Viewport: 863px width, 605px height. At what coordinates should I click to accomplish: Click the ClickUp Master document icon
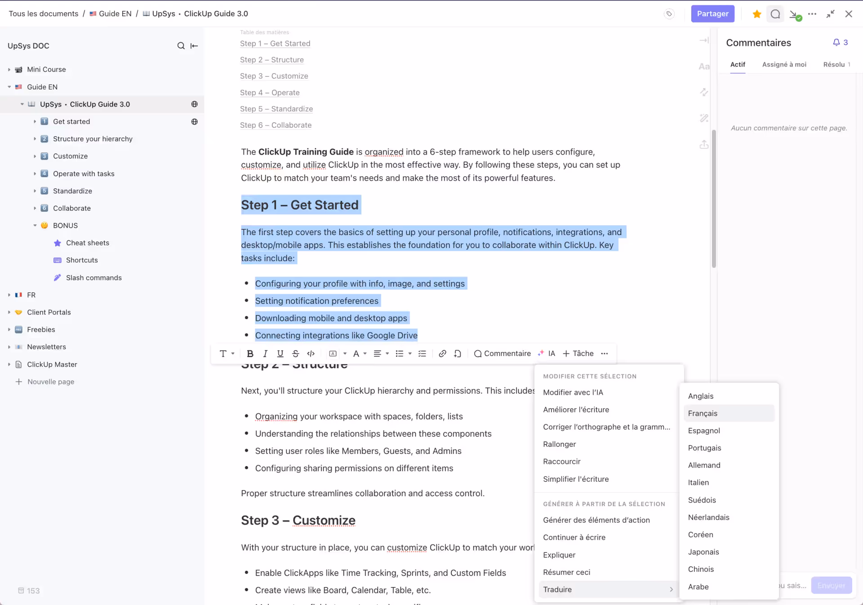pos(18,365)
